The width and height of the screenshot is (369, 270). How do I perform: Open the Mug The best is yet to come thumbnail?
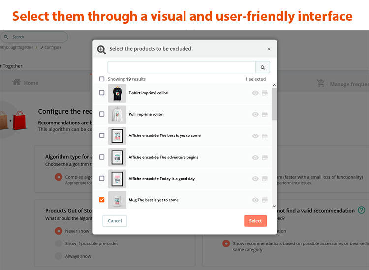coord(117,200)
